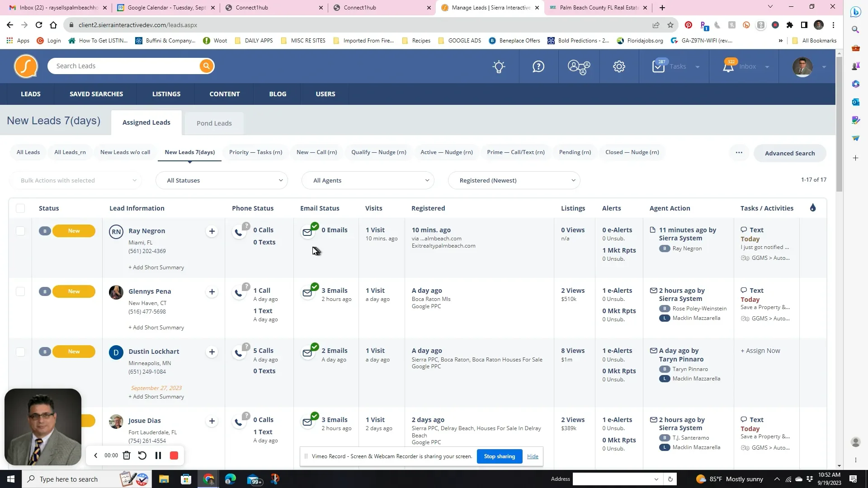Click the browser address bar URL
The width and height of the screenshot is (868, 488).
(138, 25)
